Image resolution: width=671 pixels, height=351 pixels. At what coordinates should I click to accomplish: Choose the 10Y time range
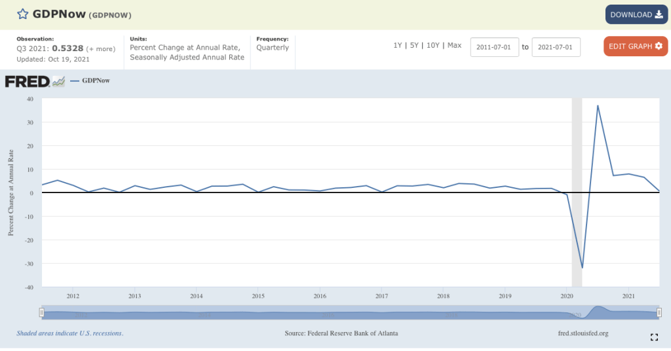(x=433, y=45)
